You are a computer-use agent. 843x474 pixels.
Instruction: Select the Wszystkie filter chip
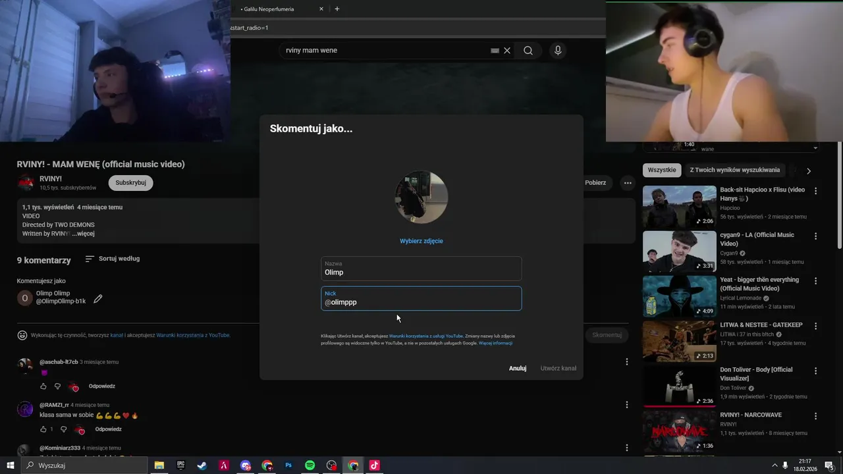tap(662, 170)
